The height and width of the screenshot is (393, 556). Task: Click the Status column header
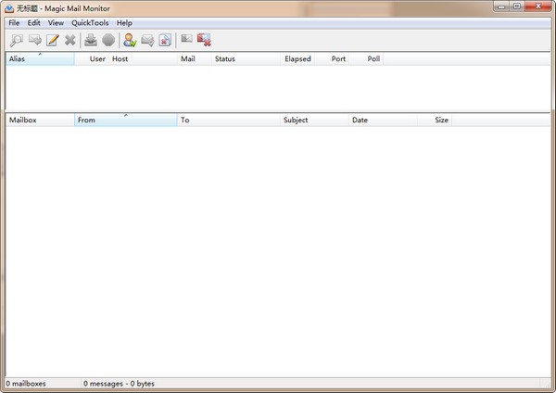246,59
